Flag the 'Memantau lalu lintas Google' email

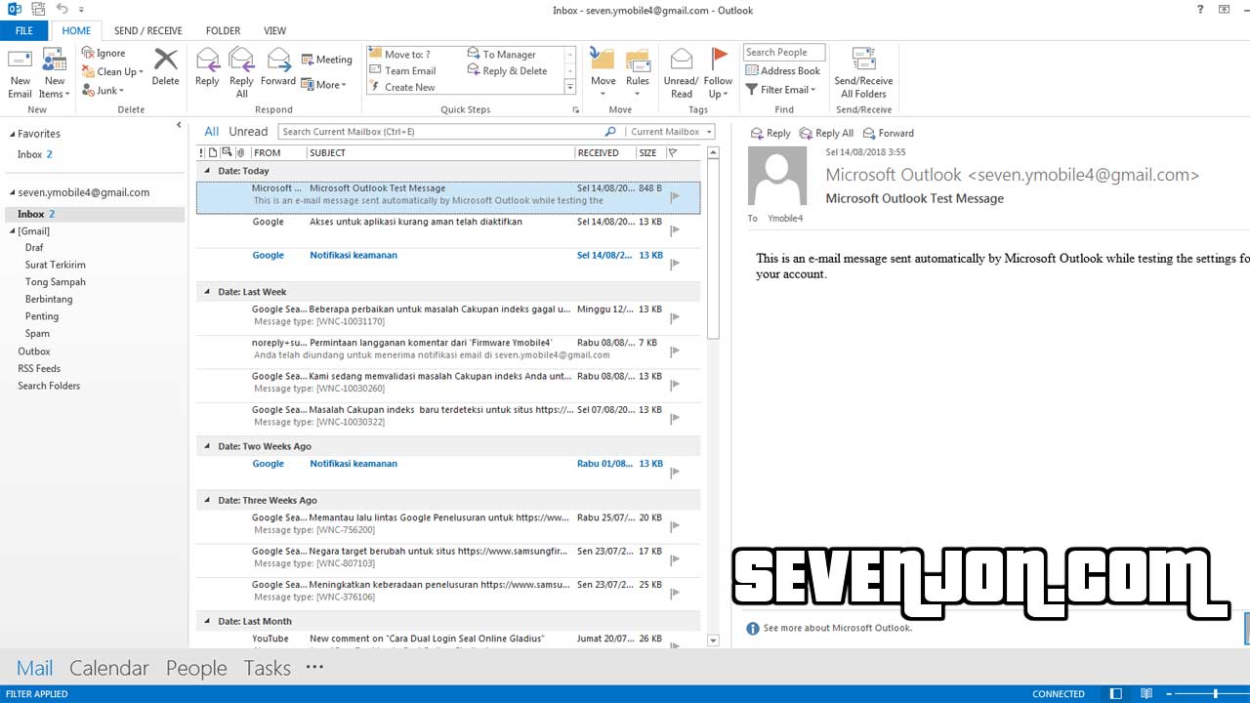(675, 526)
